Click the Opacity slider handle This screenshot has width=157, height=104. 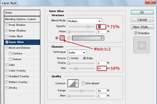pyautogui.click(x=88, y=27)
